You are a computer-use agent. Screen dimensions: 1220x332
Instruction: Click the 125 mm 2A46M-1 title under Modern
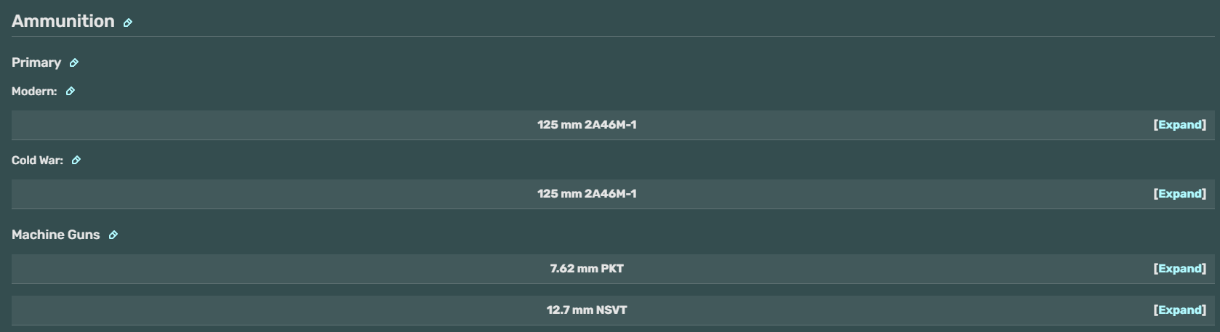pyautogui.click(x=587, y=125)
